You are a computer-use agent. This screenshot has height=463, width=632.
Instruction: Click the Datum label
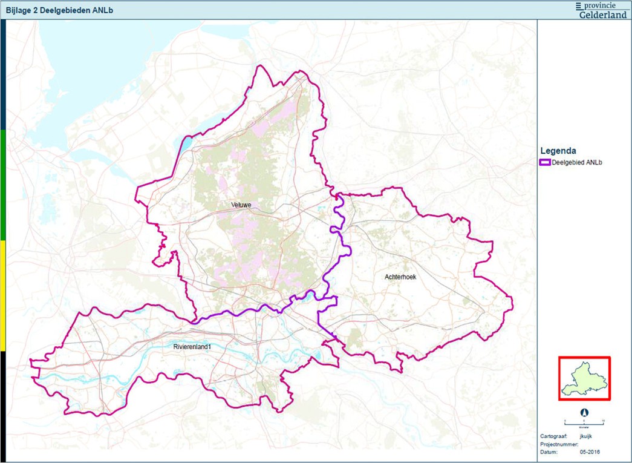549,452
